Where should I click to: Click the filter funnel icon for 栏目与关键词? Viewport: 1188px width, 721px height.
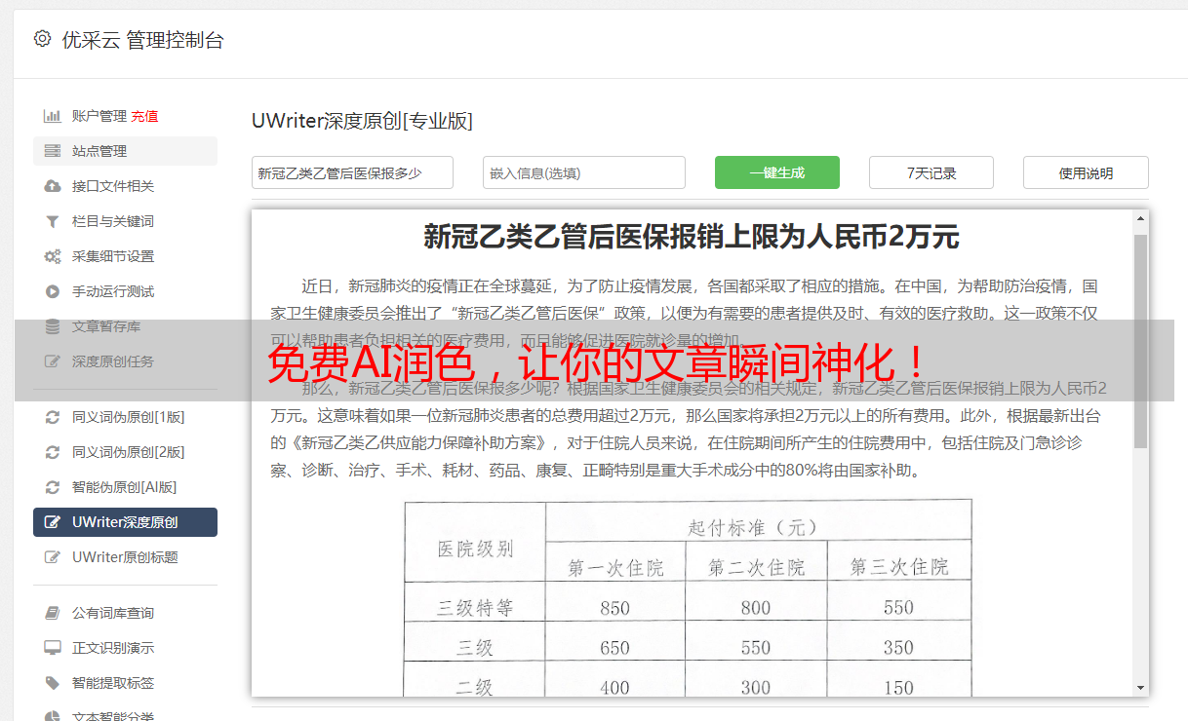pos(53,221)
